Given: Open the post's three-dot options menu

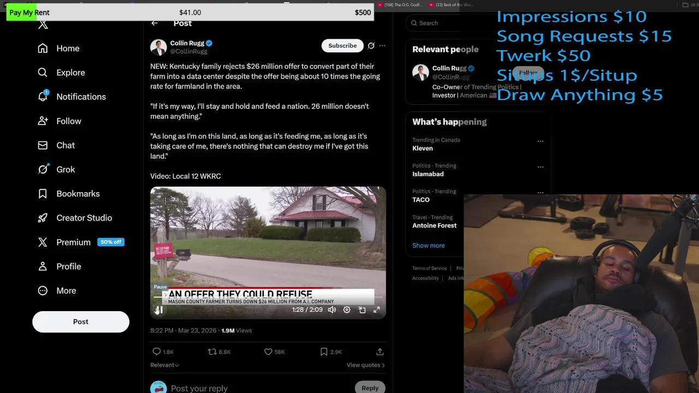Looking at the screenshot, I should coord(382,46).
